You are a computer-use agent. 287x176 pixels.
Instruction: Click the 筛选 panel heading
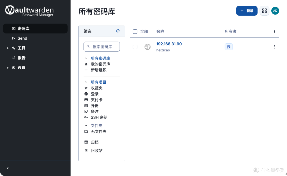(87, 31)
